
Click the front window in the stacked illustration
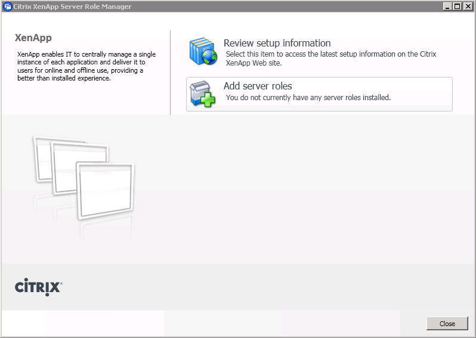point(105,190)
